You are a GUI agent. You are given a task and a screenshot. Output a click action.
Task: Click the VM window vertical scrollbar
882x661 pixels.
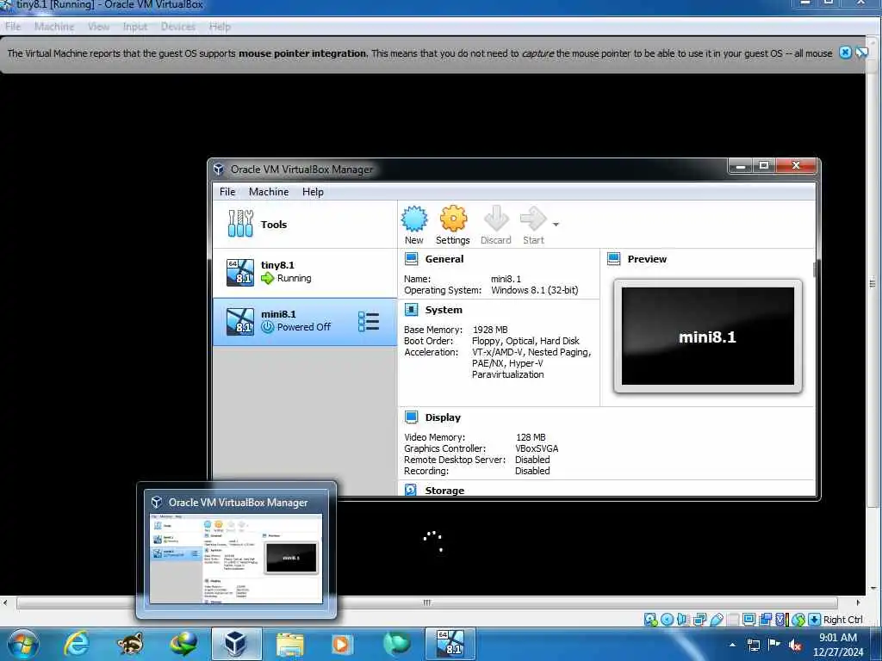click(873, 282)
